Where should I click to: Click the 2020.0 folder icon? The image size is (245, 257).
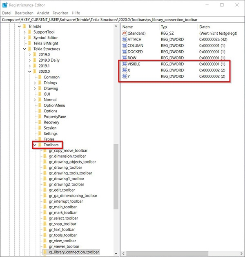(x=35, y=72)
